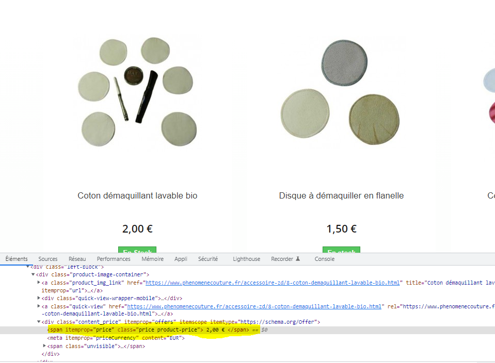Open the Appli panel

click(181, 259)
